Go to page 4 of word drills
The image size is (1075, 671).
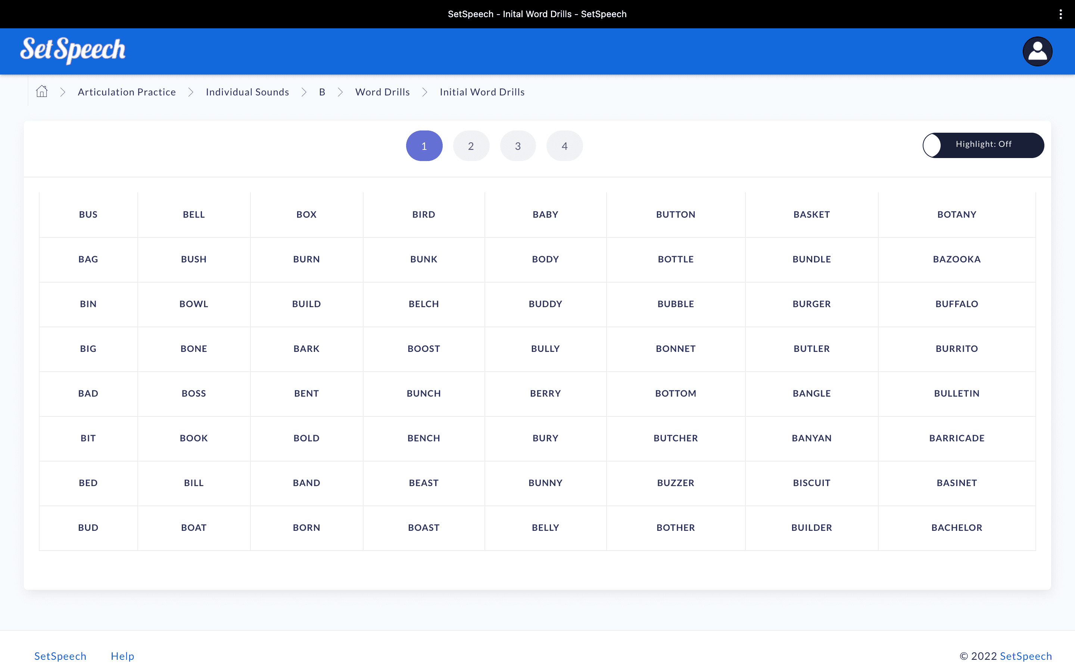coord(564,146)
